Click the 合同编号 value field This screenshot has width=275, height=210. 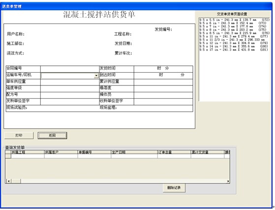tap(70, 69)
